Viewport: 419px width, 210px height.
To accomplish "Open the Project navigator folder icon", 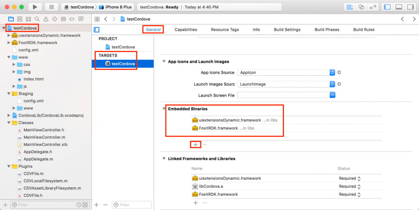I will click(11, 19).
